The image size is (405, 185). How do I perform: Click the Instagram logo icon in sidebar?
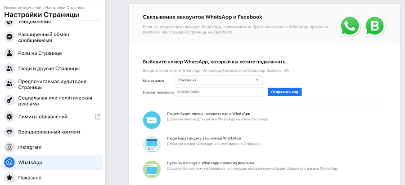pos(9,147)
